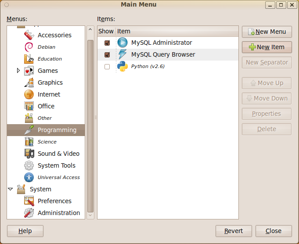Click the Menus vertical scrollbar thumb
The image size is (299, 244).
point(90,126)
